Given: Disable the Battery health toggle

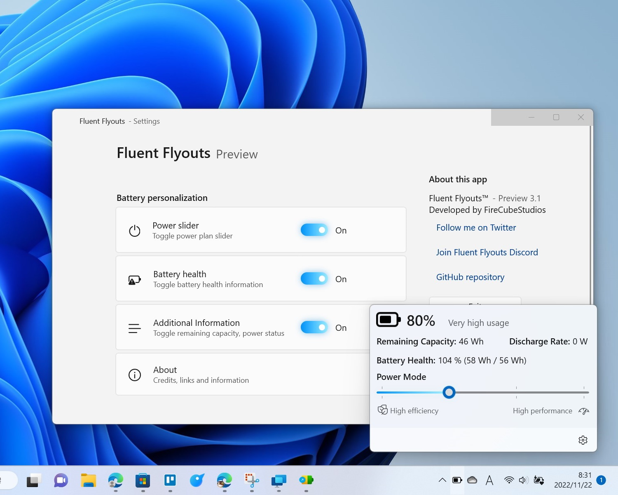Looking at the screenshot, I should click(314, 278).
